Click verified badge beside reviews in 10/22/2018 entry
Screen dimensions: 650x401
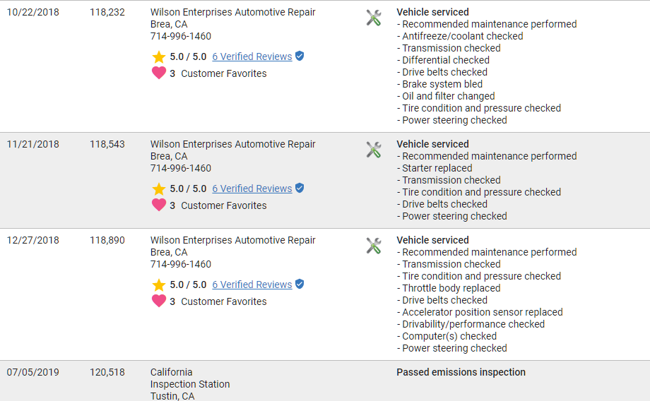coord(300,56)
